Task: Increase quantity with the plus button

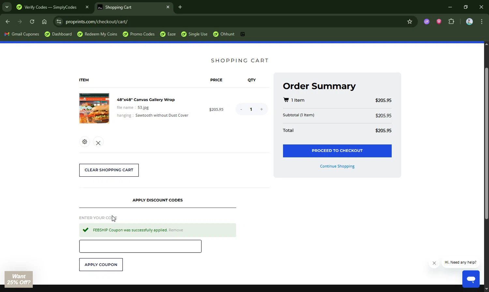Action: tap(261, 109)
